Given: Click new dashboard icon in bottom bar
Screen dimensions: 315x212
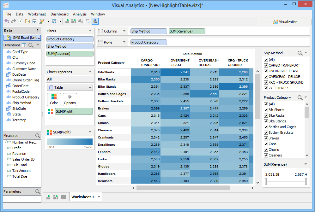Looking at the screenshot, I should coord(56,197).
